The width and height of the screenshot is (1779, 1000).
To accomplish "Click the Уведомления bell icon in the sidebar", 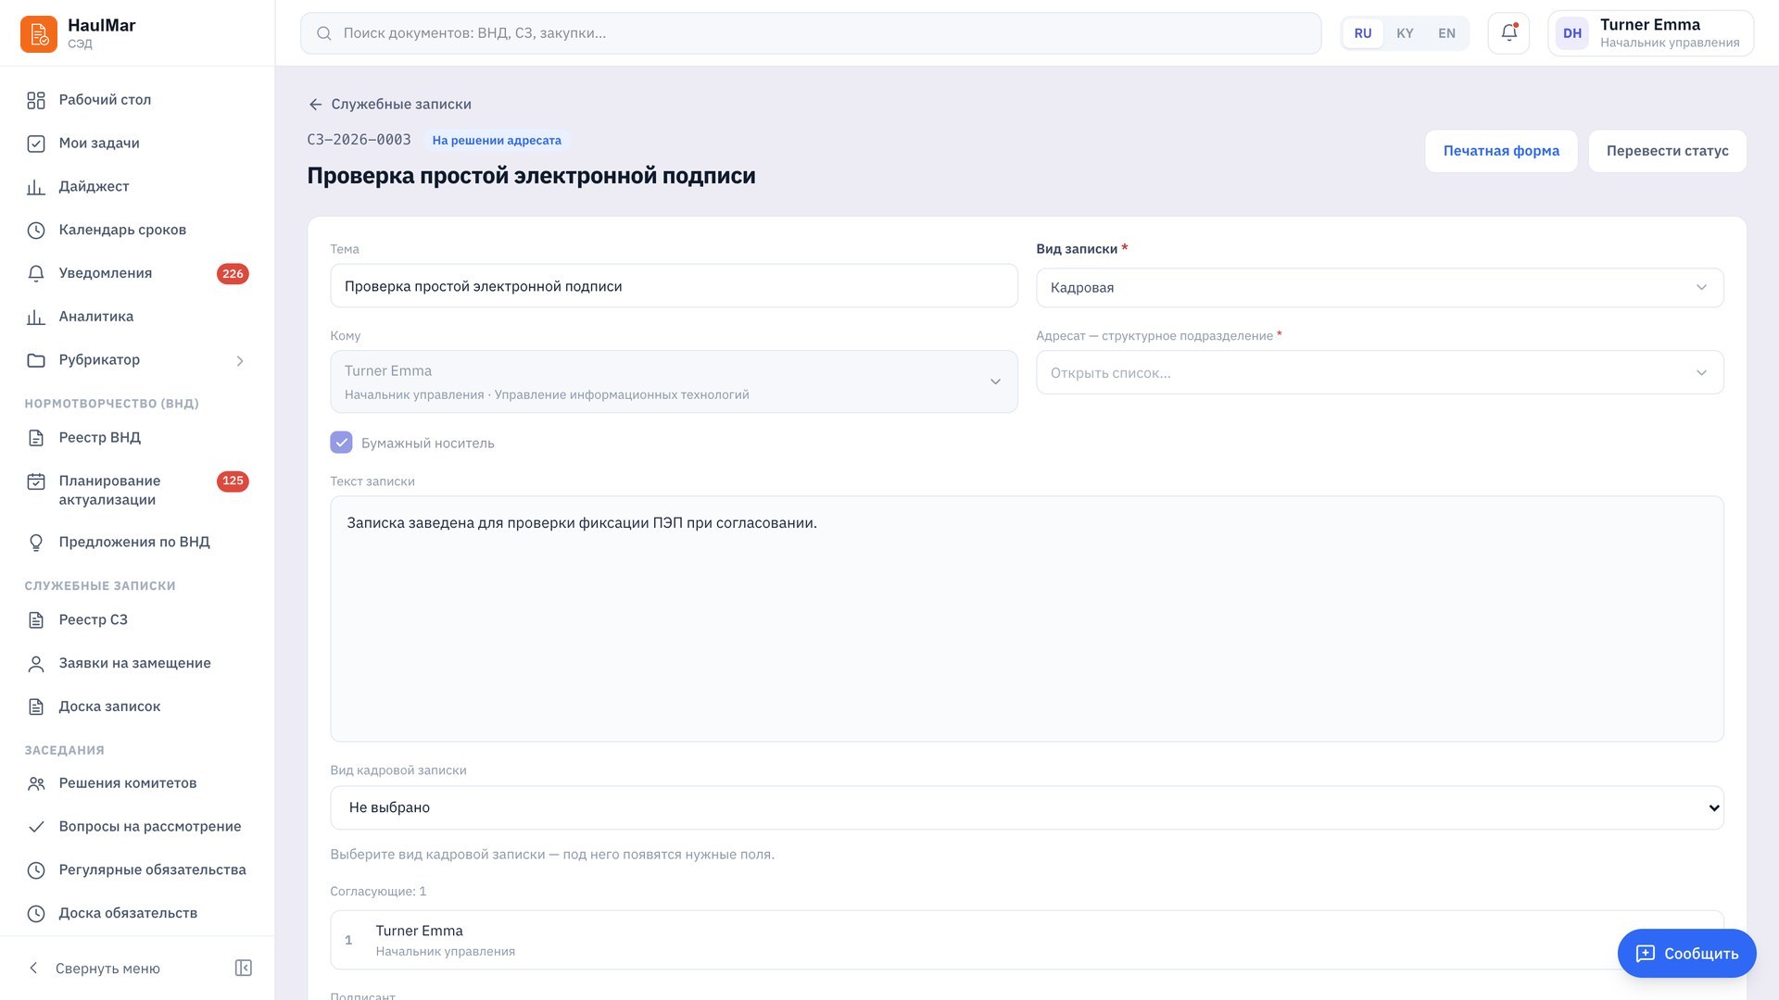I will (36, 273).
